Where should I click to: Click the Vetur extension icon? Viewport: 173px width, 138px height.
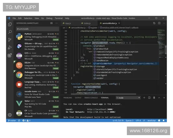(19, 103)
